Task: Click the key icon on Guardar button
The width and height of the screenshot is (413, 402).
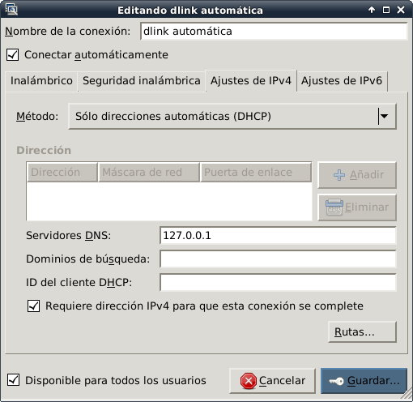Action: pos(336,381)
